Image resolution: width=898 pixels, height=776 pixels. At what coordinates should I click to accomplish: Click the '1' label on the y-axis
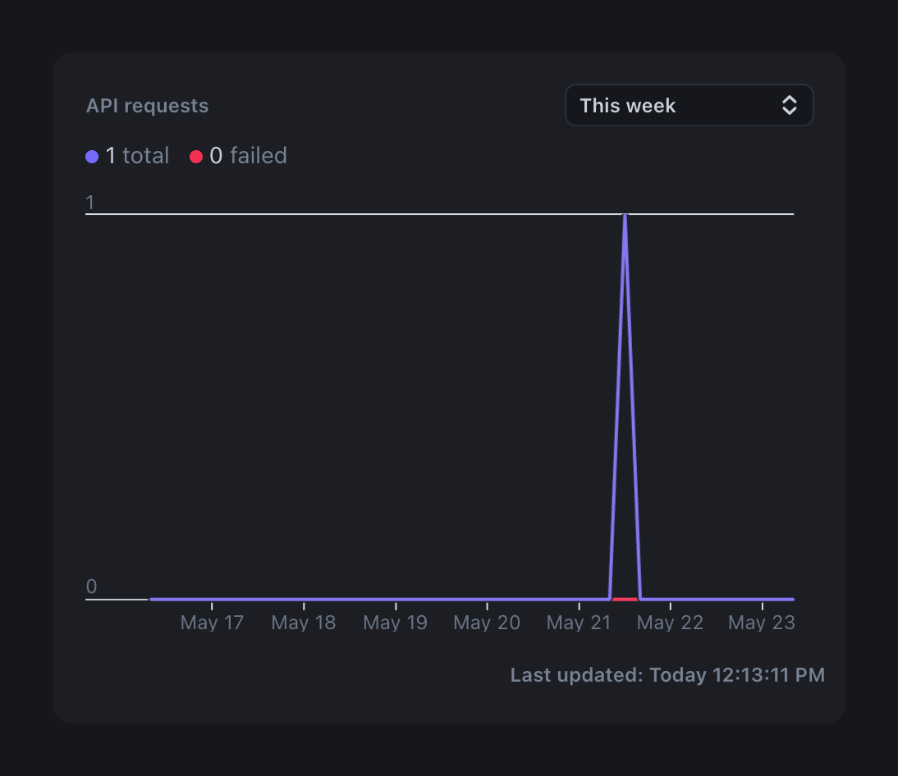90,202
